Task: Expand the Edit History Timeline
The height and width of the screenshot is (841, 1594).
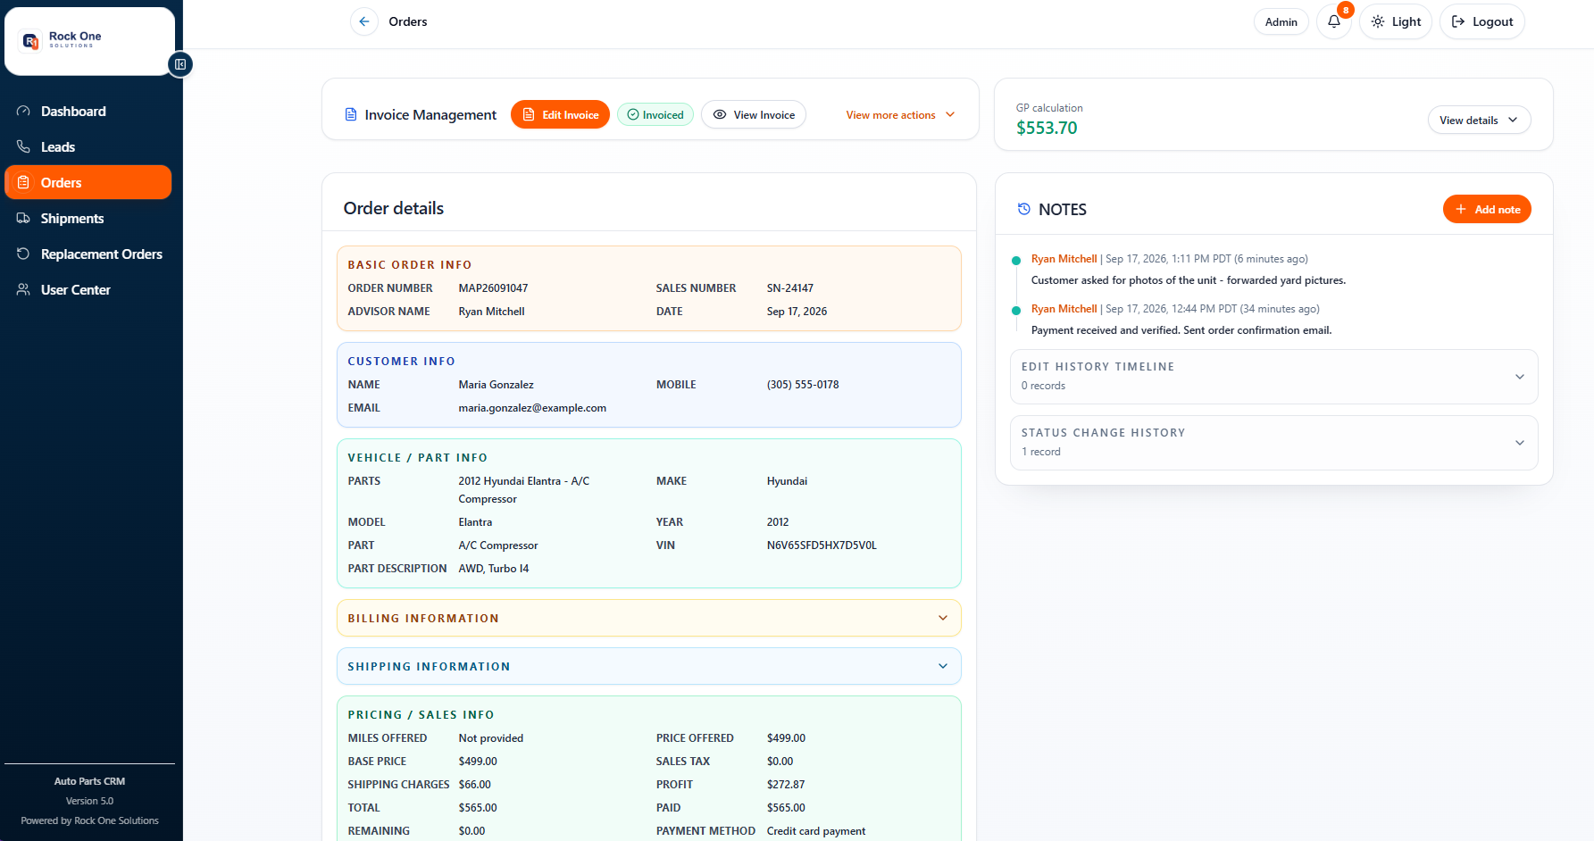Action: point(1274,377)
